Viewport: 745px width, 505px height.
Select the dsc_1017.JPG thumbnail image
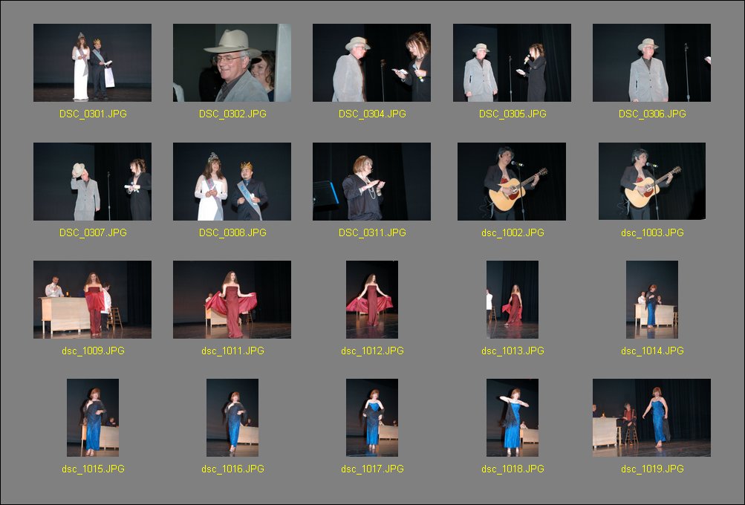372,417
